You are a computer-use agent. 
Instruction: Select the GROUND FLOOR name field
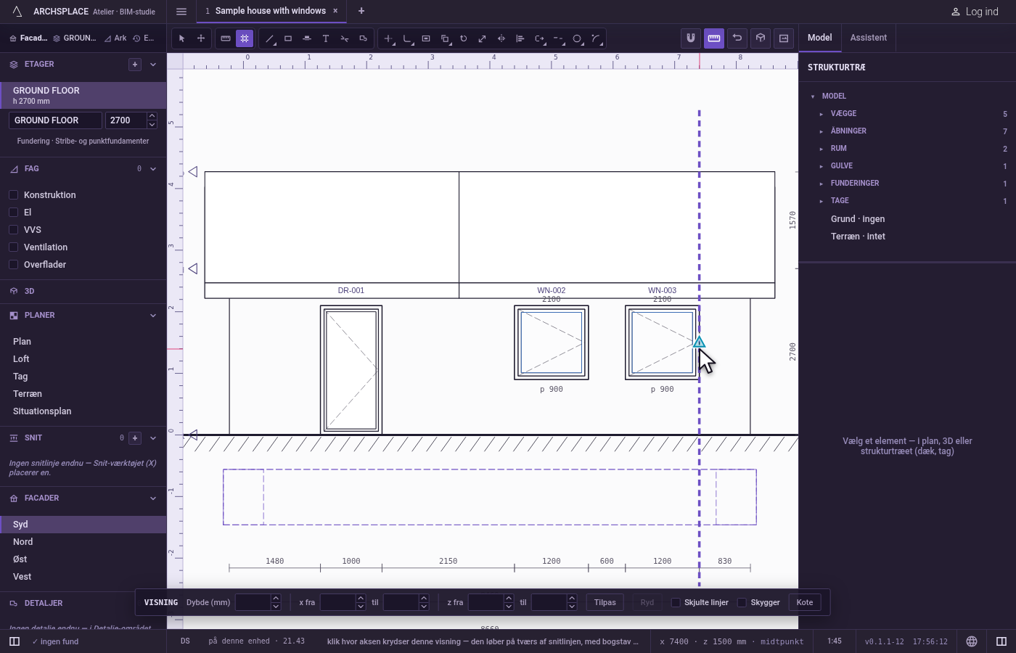[x=55, y=120]
